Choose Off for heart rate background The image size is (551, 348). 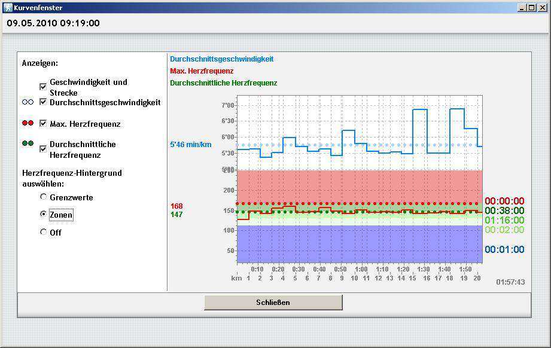(43, 232)
